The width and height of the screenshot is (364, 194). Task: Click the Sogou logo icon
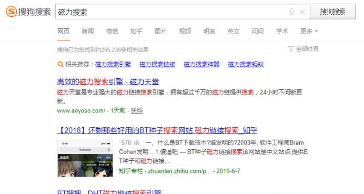point(12,12)
